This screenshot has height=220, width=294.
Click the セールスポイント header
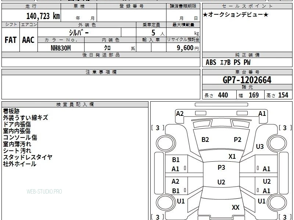(247, 6)
